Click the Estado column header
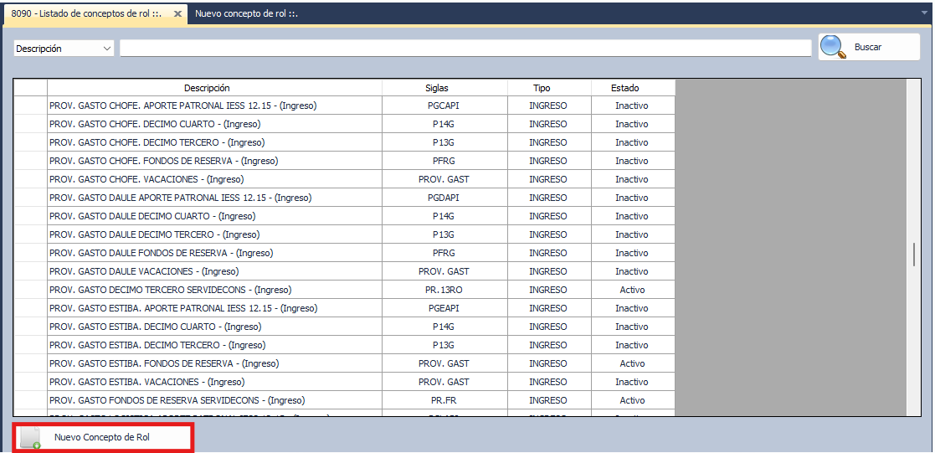Image resolution: width=935 pixels, height=453 pixels. (624, 88)
